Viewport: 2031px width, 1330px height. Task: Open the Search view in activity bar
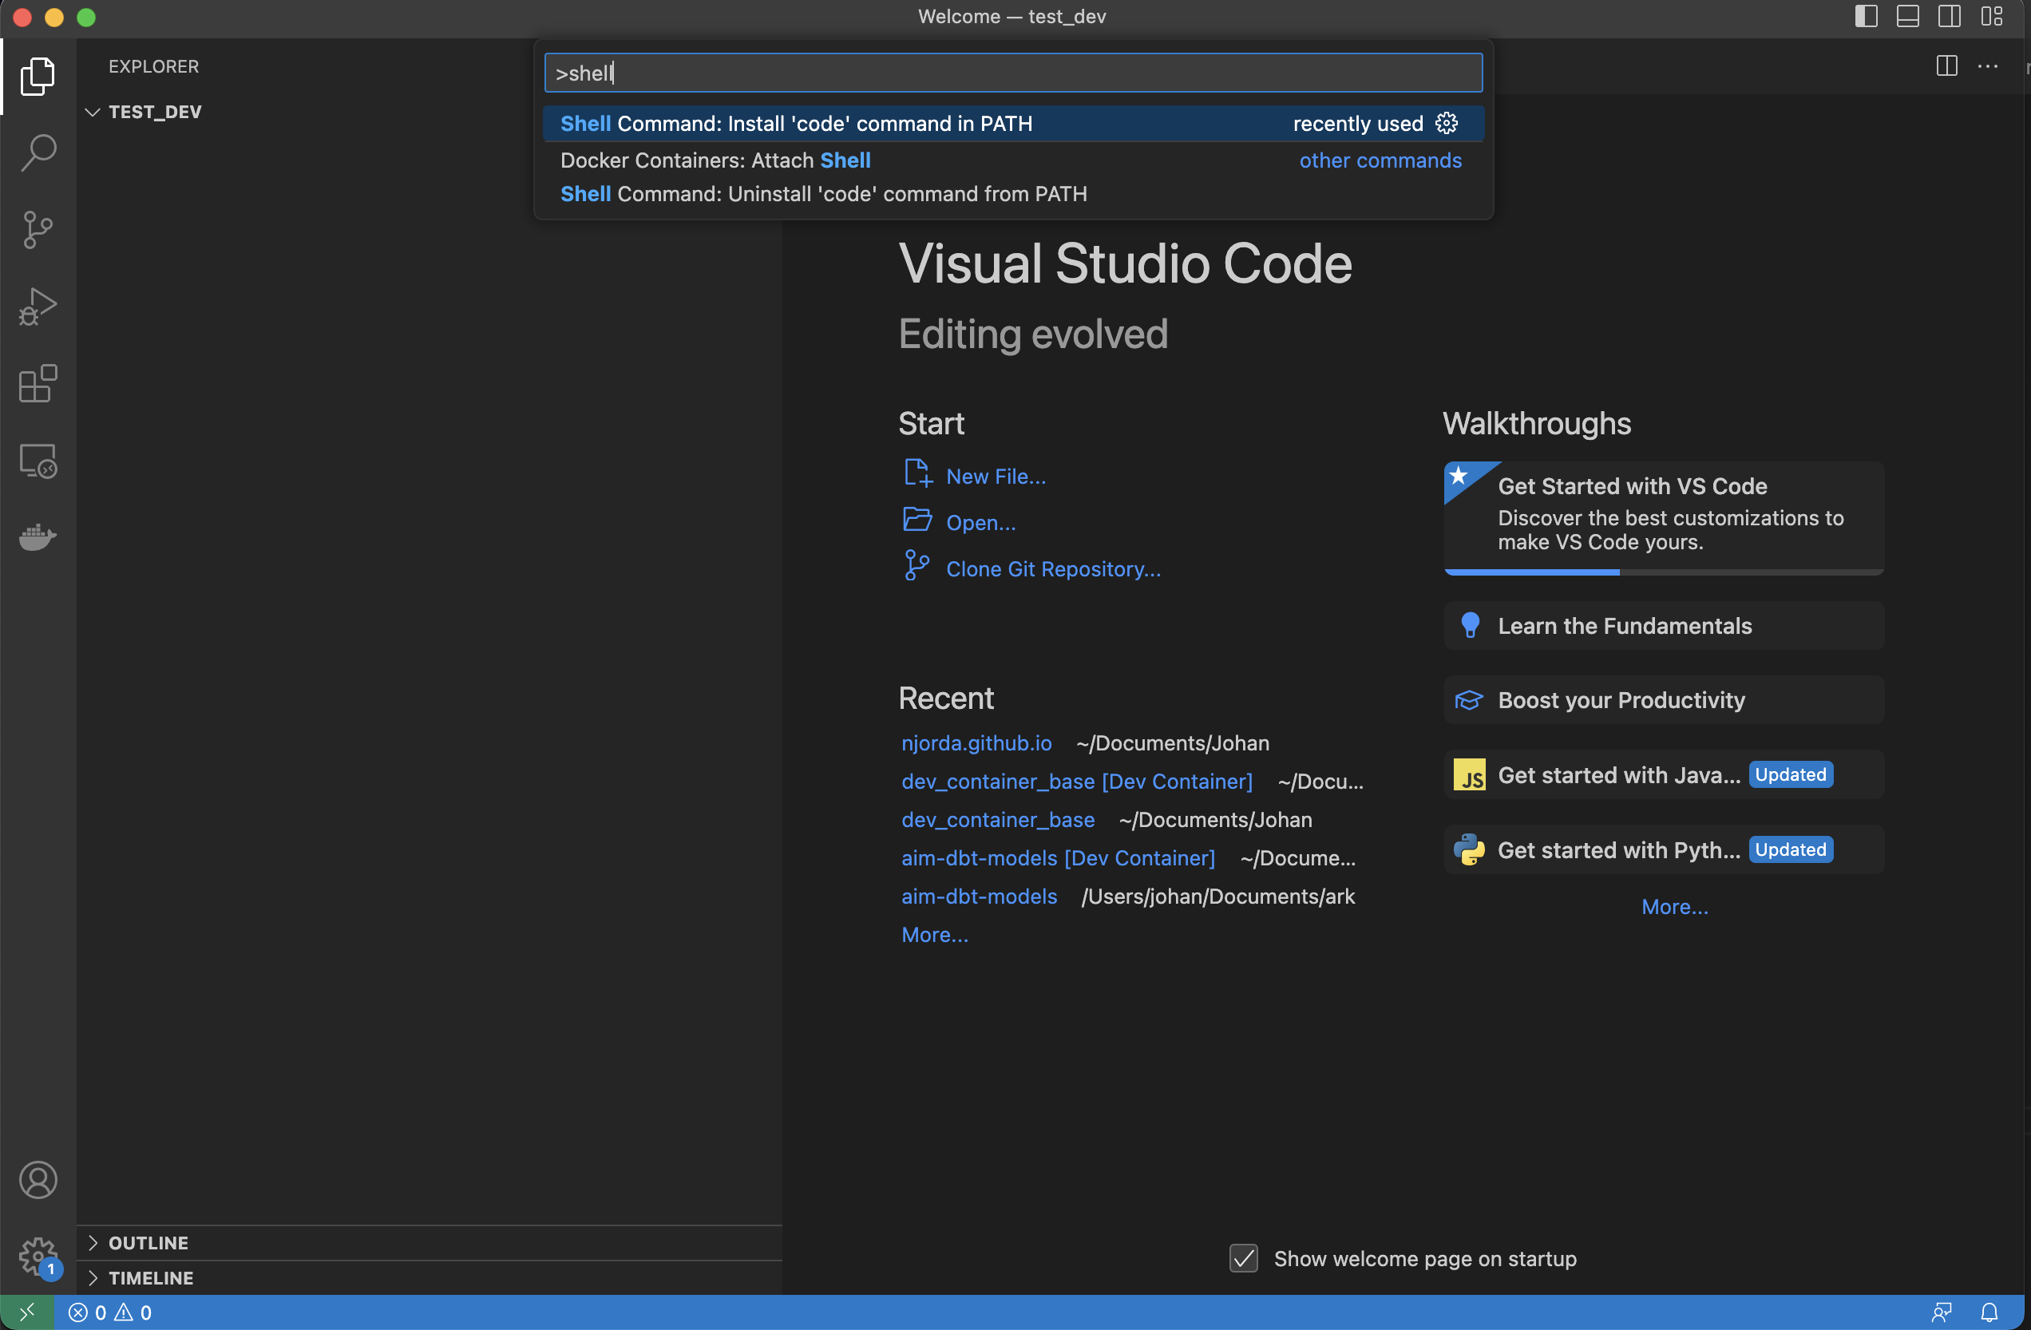coord(38,152)
